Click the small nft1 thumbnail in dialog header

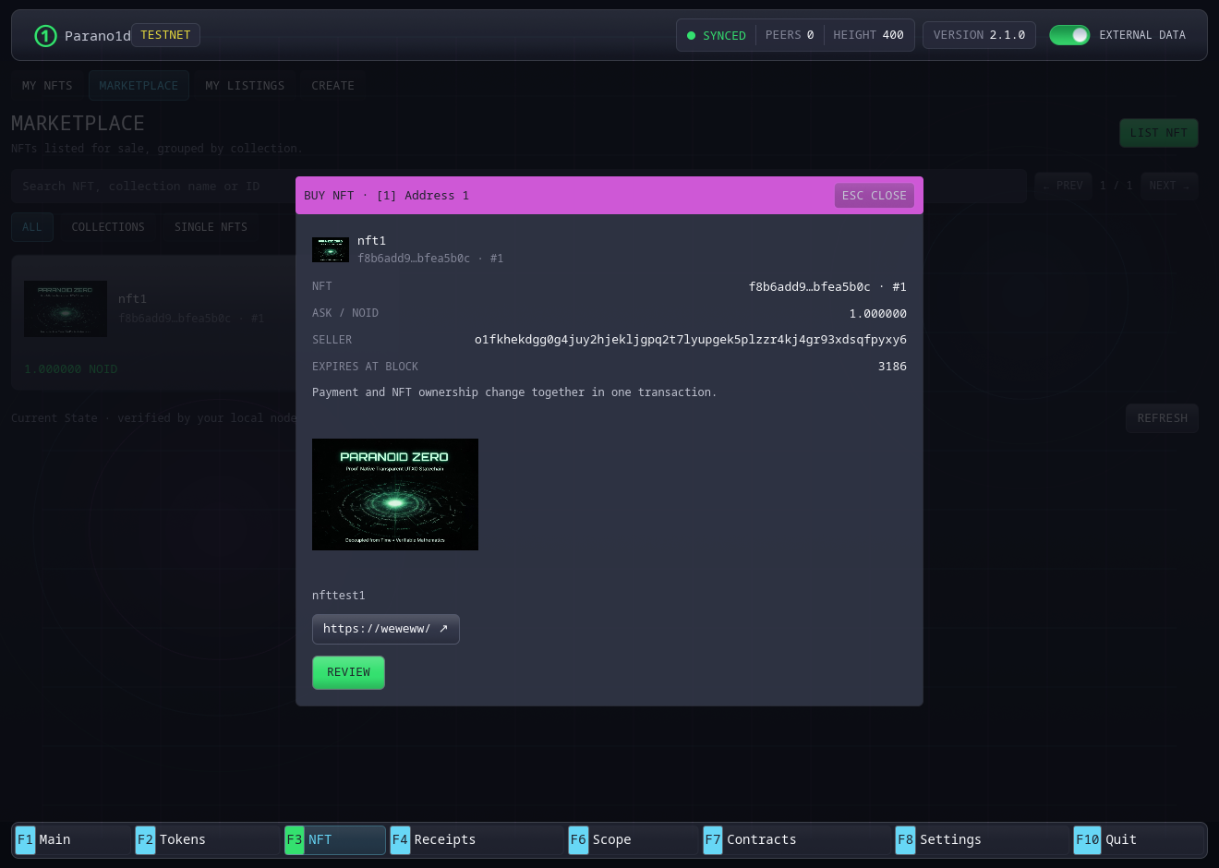tap(331, 249)
